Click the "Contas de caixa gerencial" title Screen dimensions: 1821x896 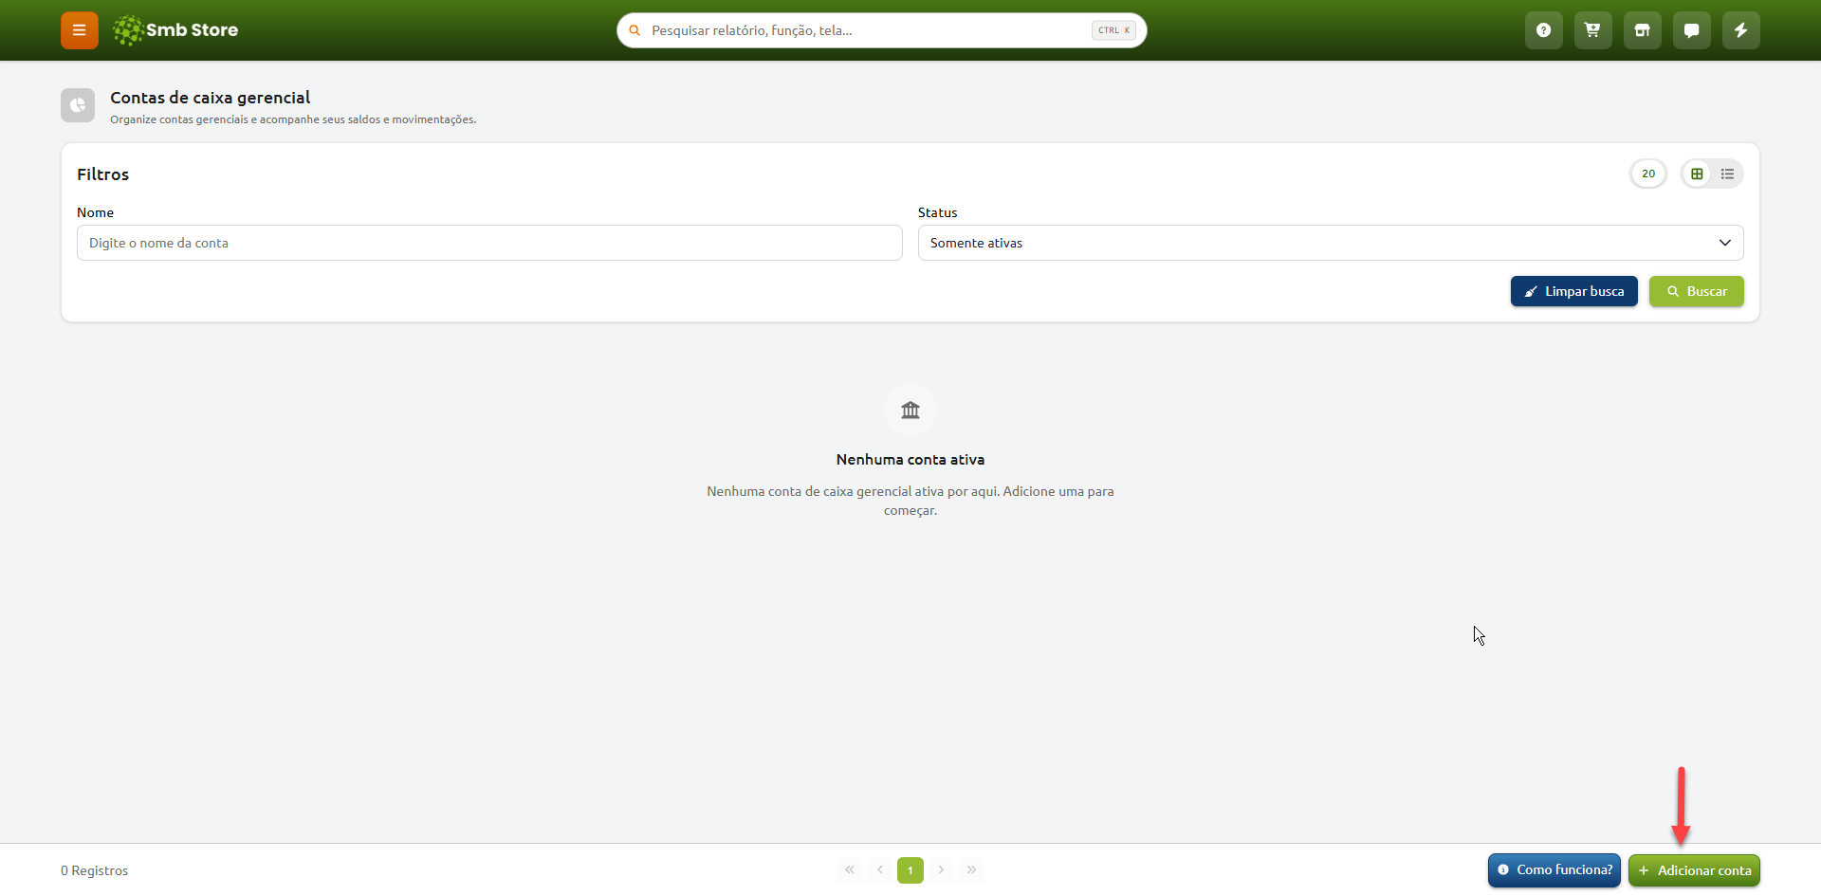[x=211, y=98]
